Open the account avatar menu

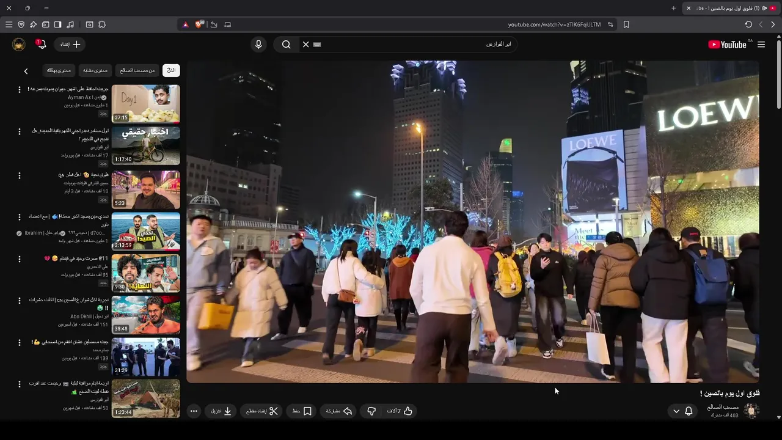19,44
